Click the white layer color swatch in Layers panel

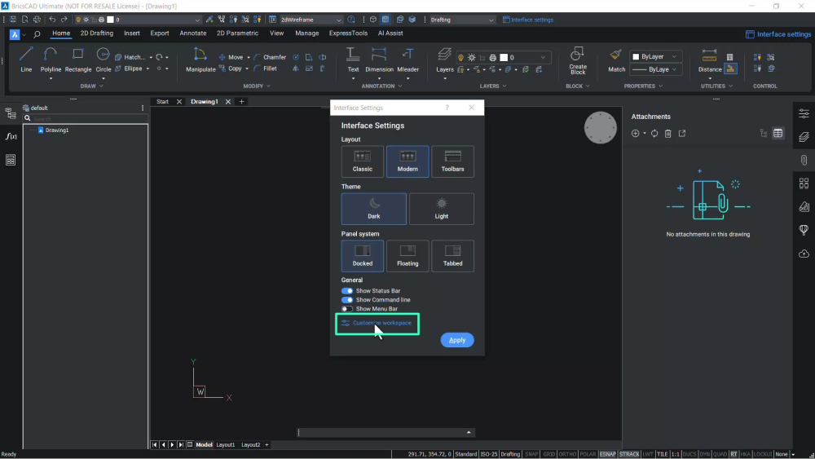point(504,58)
